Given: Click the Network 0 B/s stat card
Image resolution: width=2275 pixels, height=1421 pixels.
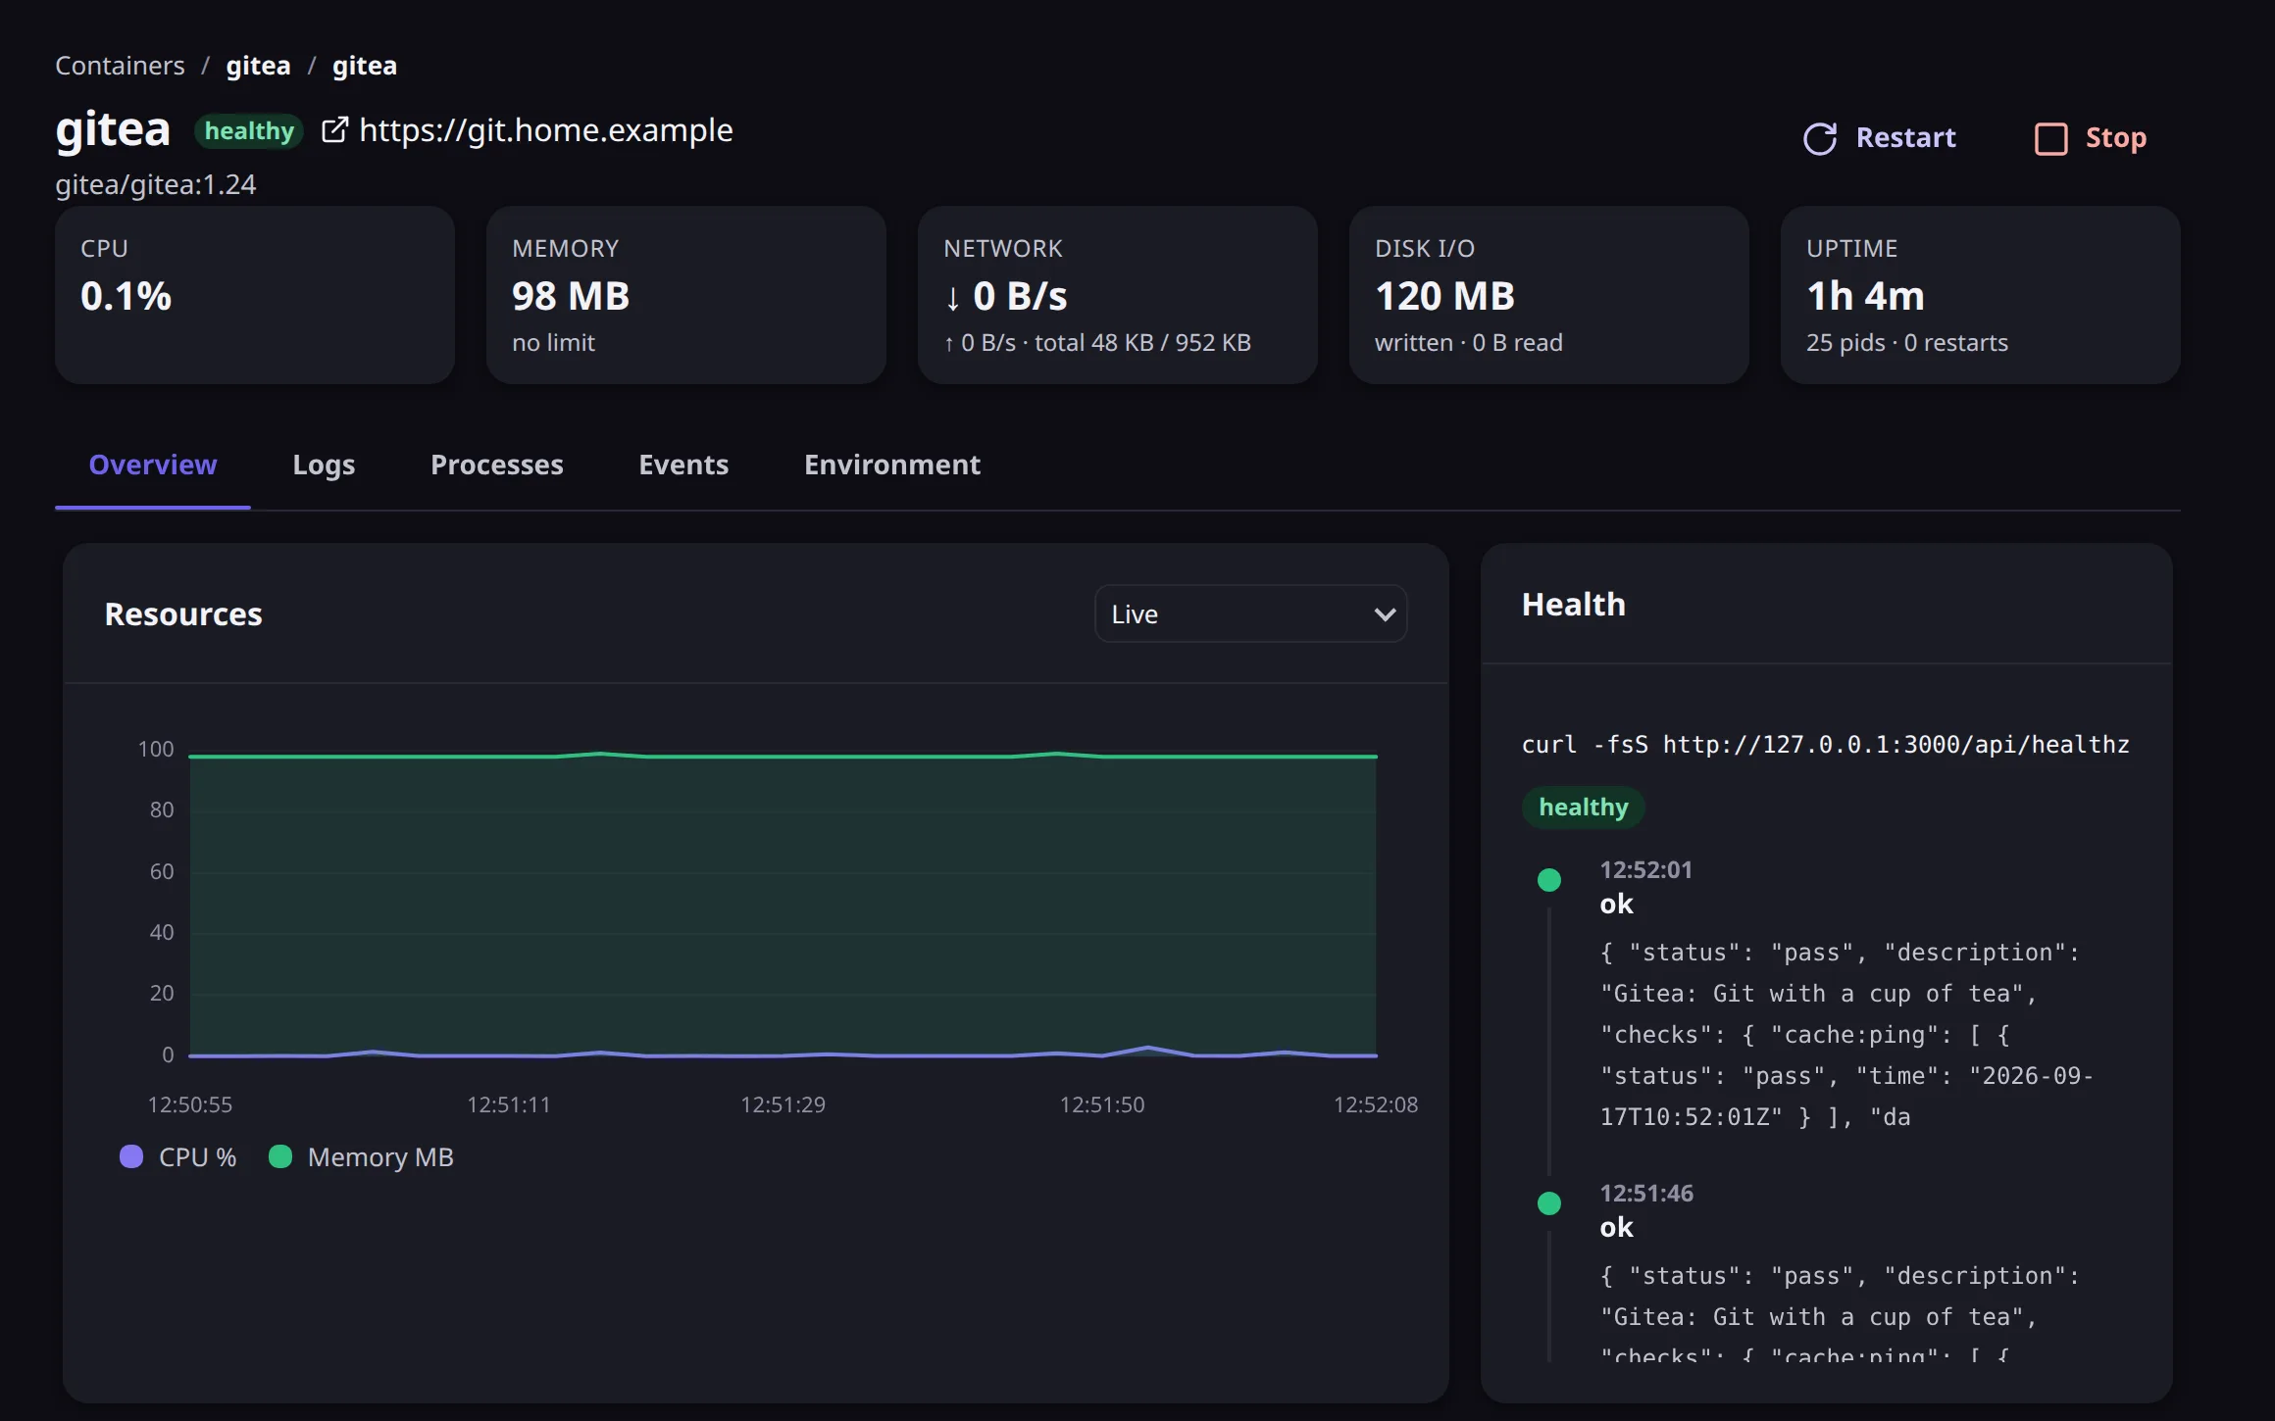Looking at the screenshot, I should pos(1118,295).
